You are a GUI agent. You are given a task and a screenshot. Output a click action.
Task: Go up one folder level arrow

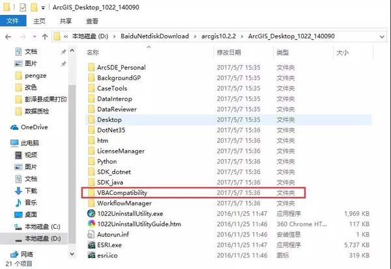point(45,37)
